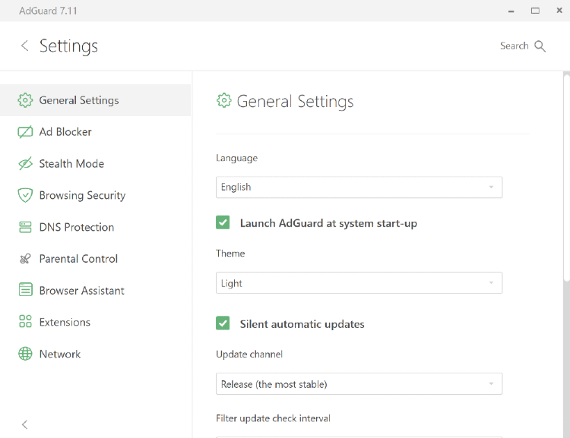Click the gear icon beside General Settings heading
This screenshot has width=570, height=438.
224,101
